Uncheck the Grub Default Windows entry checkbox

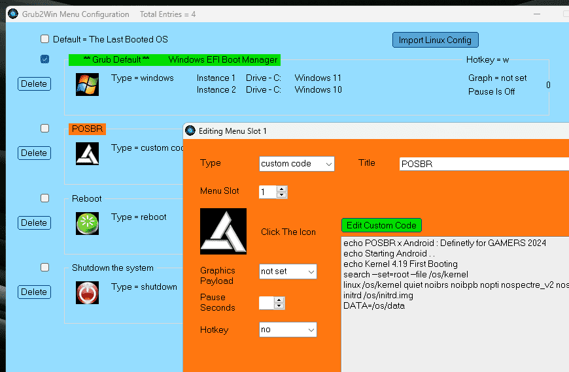tap(45, 59)
